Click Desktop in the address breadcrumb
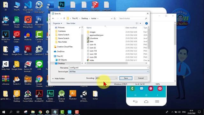This screenshot has width=204, height=115. 84,19
